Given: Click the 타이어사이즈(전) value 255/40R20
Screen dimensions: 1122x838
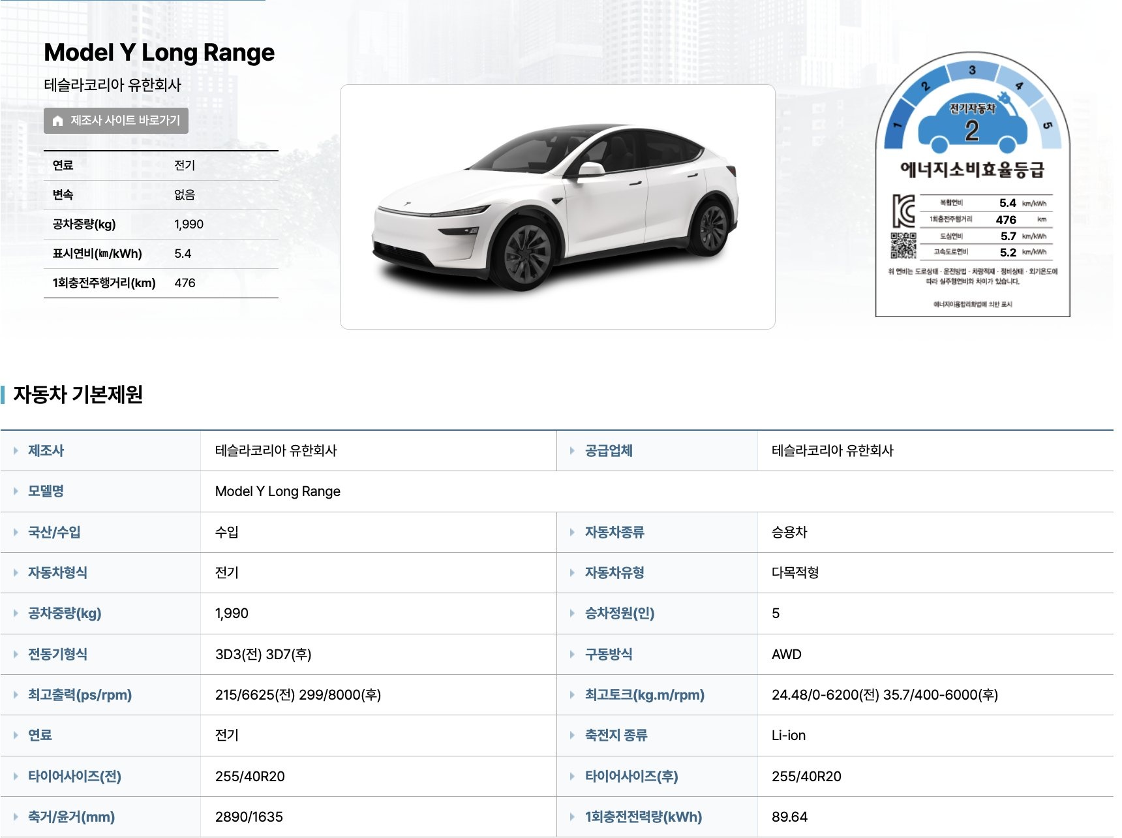Looking at the screenshot, I should (250, 776).
